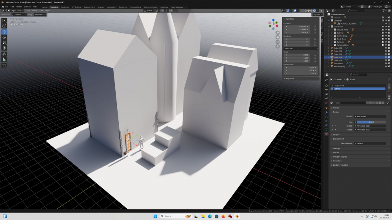
Task: Select the Move tool in the toolbar
Action: click(4, 32)
